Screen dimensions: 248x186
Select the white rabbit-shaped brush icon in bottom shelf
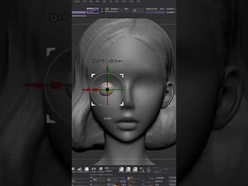[87, 169]
